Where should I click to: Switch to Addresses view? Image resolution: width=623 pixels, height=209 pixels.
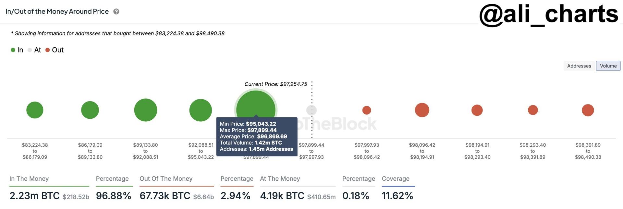pyautogui.click(x=579, y=66)
